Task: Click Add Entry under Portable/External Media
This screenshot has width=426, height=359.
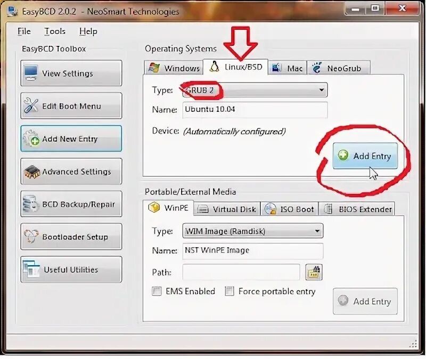Action: pos(365,301)
